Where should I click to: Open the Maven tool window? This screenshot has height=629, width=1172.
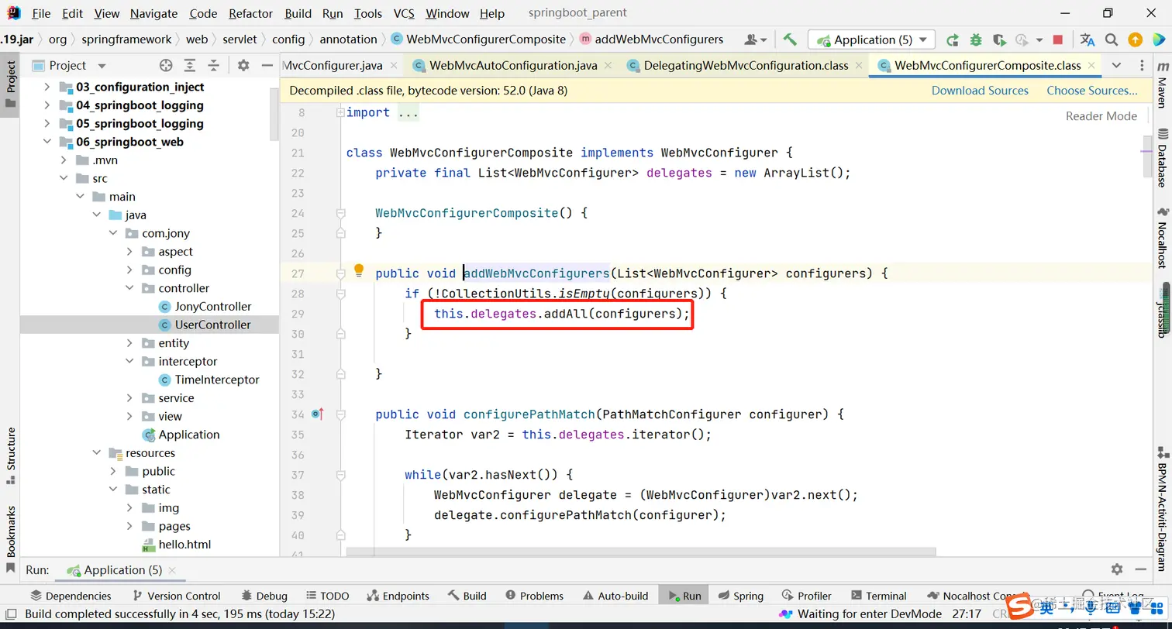tap(1162, 87)
